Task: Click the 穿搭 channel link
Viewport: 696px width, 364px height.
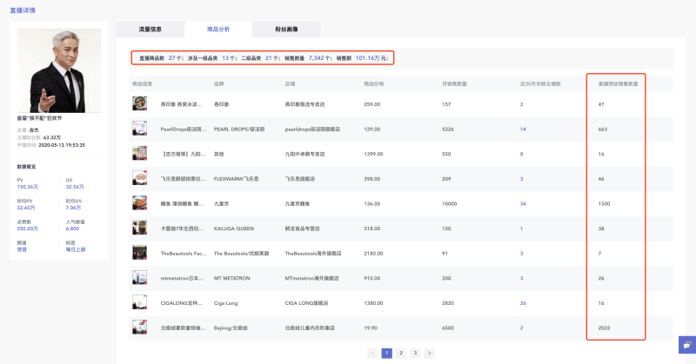Action: (x=22, y=249)
